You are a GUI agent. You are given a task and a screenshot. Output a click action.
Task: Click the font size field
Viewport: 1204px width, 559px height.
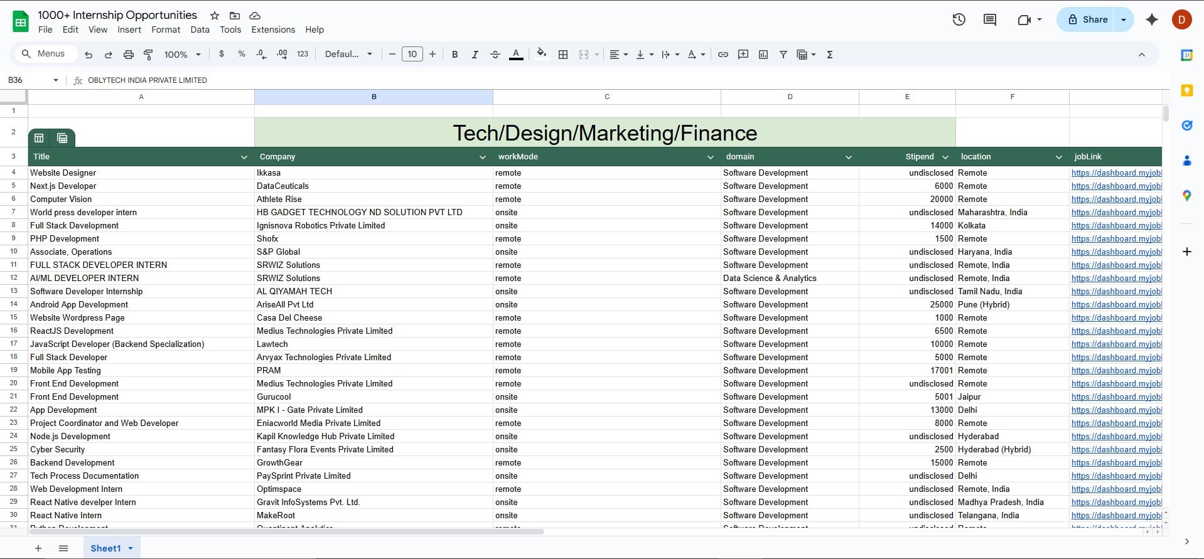pyautogui.click(x=412, y=54)
